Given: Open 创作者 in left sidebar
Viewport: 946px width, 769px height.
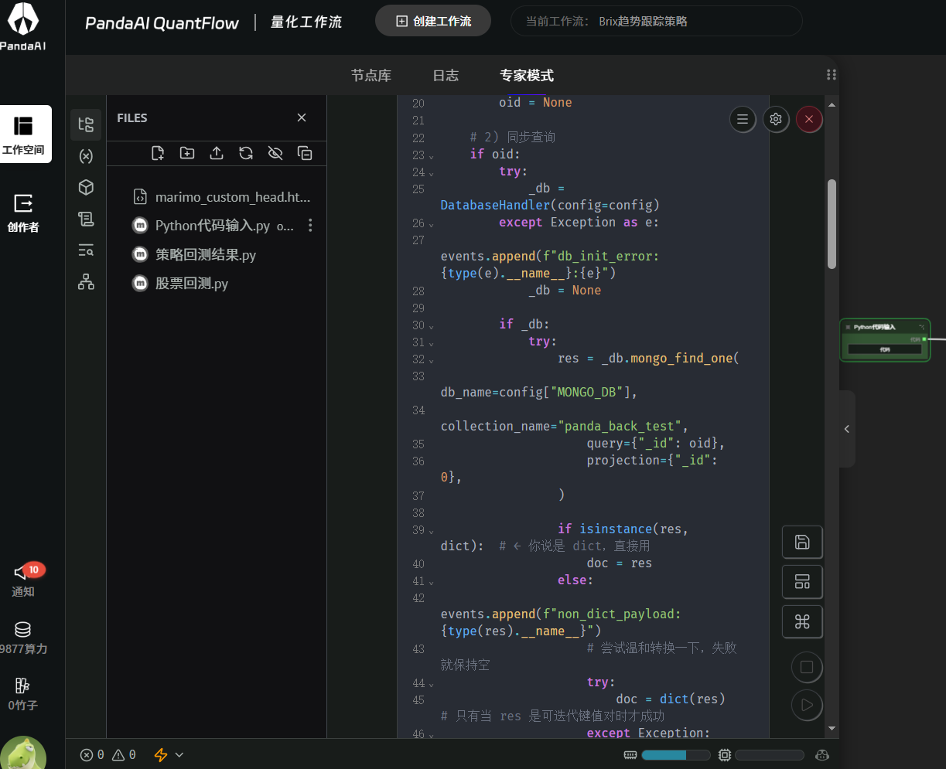Looking at the screenshot, I should coord(23,213).
